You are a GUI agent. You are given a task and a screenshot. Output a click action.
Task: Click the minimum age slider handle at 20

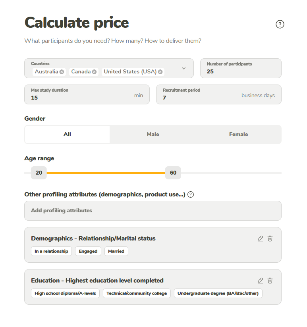coord(39,173)
